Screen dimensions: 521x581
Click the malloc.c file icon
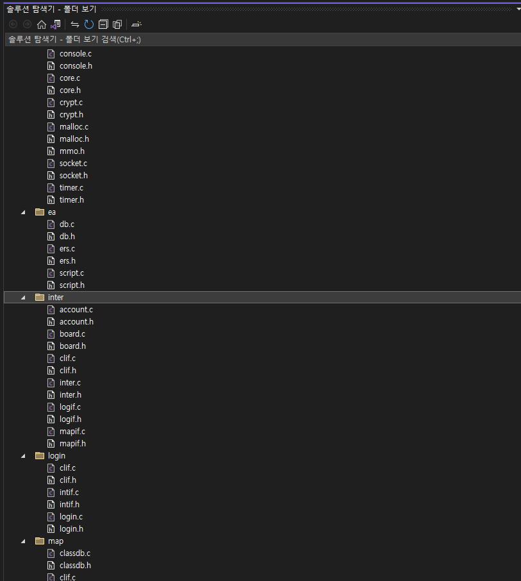click(51, 127)
